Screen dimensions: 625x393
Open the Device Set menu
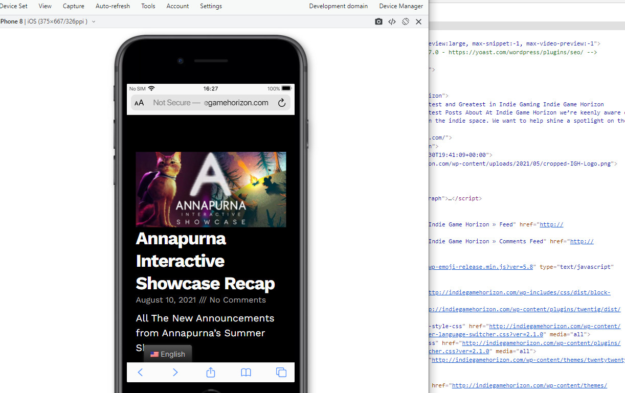[14, 6]
